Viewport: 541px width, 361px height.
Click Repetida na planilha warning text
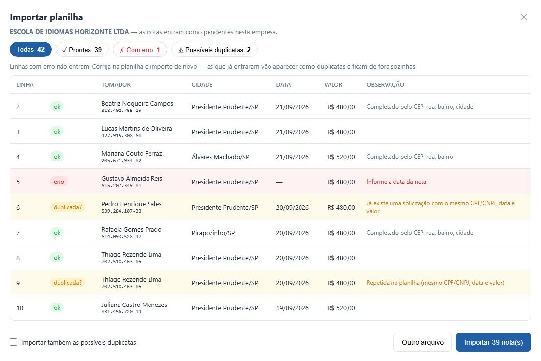click(435, 283)
